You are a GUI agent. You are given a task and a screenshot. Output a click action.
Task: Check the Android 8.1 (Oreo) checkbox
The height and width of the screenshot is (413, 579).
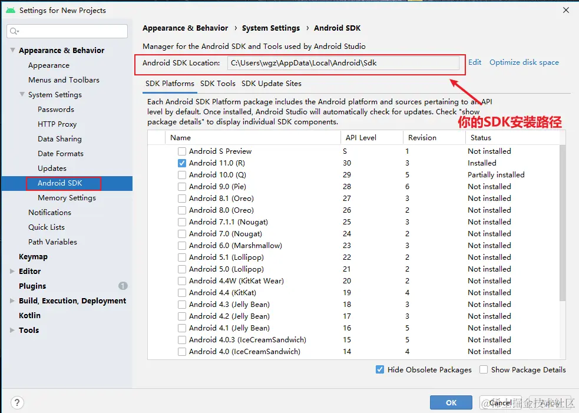coord(181,199)
